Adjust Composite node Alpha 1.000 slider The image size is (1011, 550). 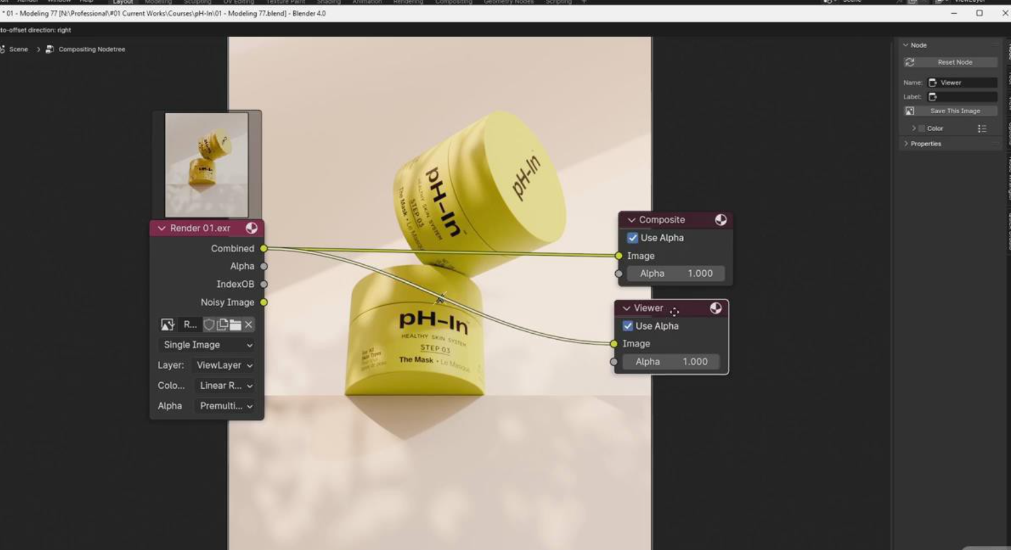(x=676, y=274)
